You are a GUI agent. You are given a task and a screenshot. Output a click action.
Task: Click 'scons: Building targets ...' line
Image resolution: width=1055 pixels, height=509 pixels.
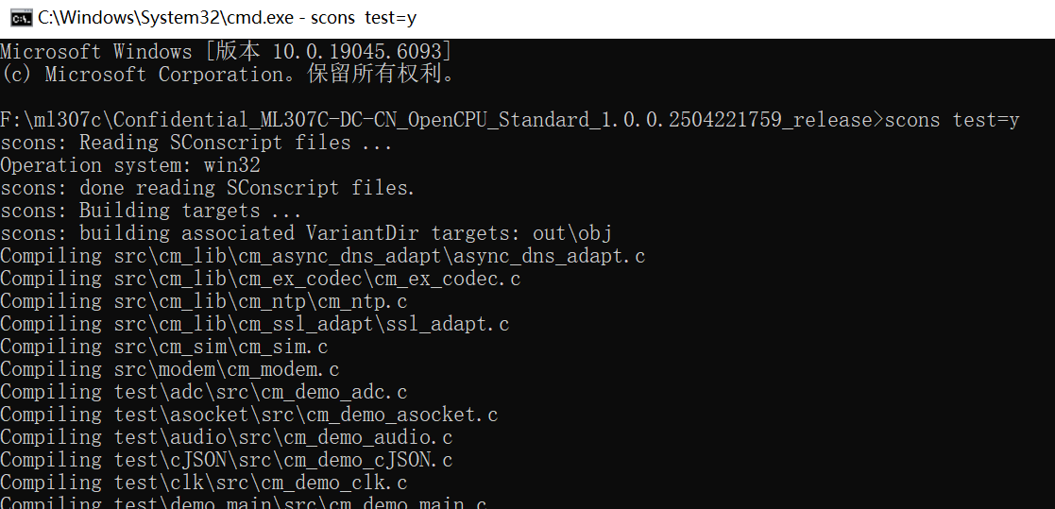click(150, 211)
